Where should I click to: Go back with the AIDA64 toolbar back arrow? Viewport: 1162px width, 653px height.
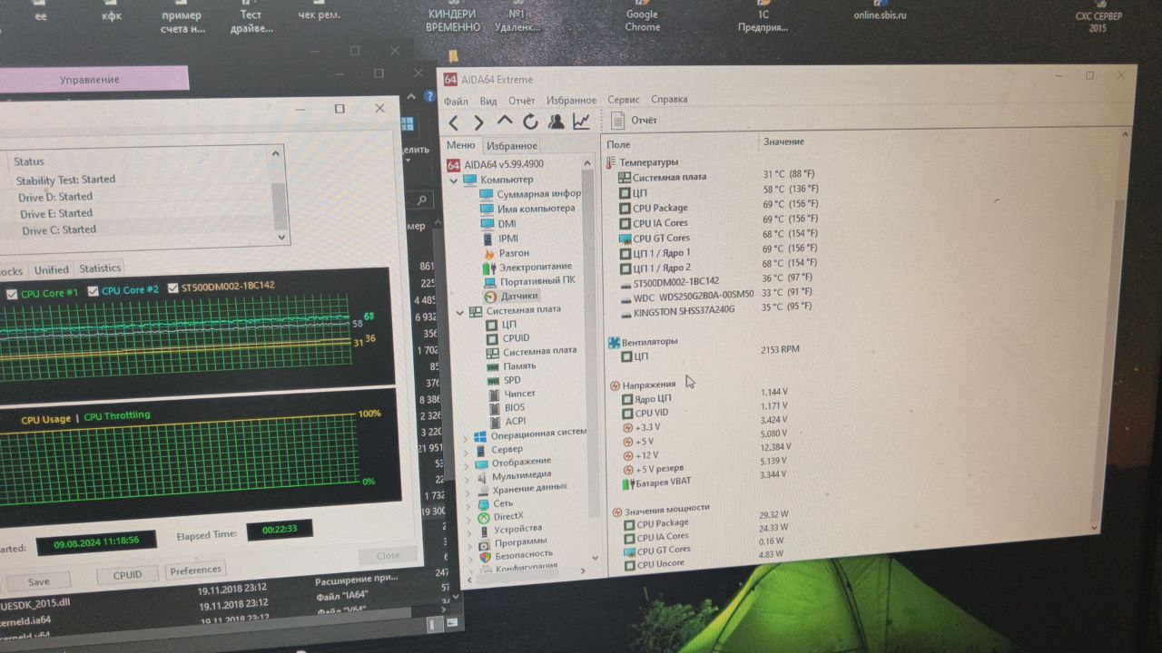click(x=453, y=122)
